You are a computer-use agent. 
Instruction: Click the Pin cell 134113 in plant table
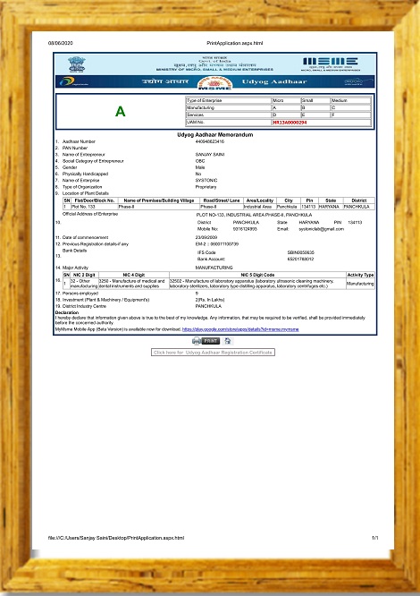[309, 207]
